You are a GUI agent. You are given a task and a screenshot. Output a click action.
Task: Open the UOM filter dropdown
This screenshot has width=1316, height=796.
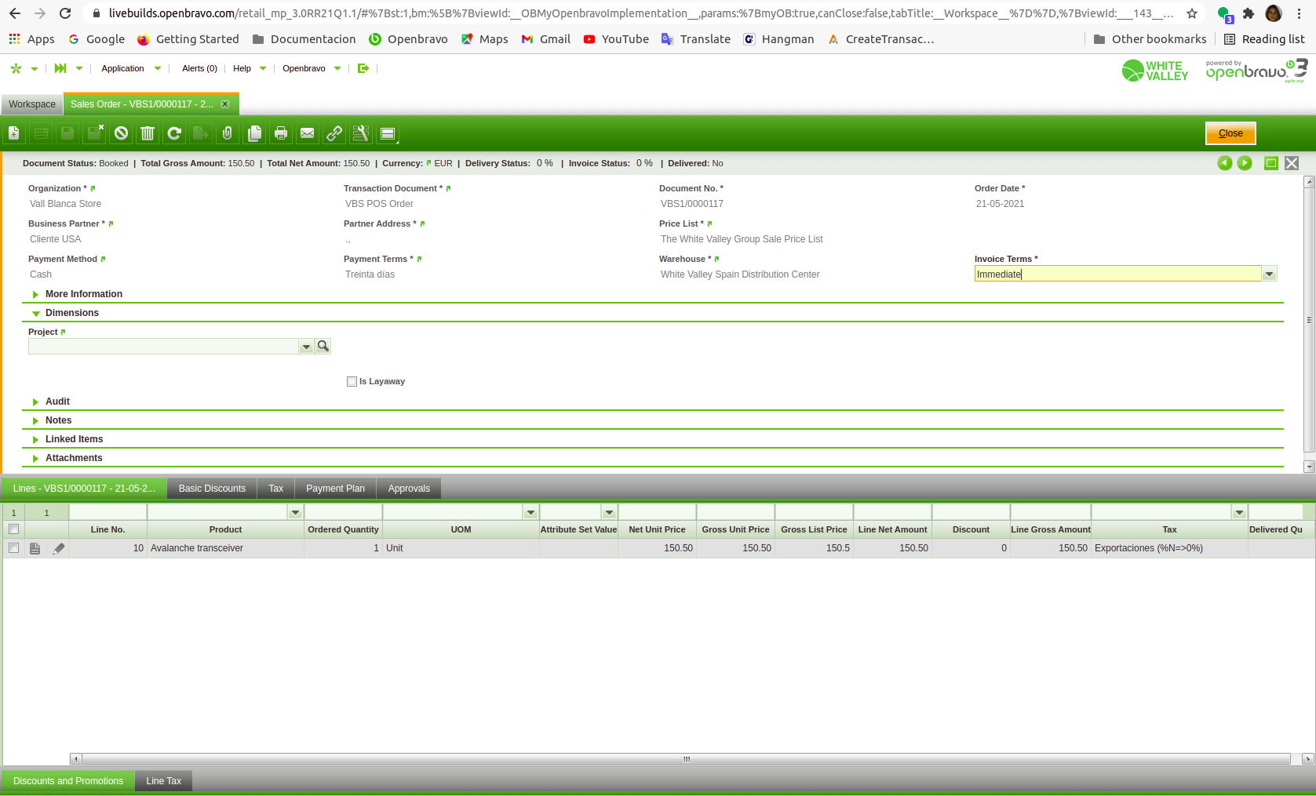[x=531, y=512]
